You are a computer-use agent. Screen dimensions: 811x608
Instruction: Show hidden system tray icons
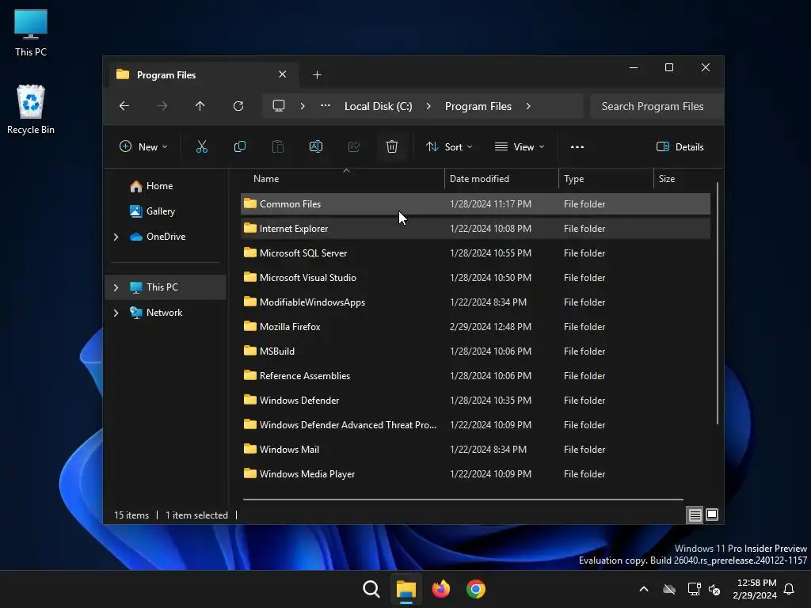644,589
